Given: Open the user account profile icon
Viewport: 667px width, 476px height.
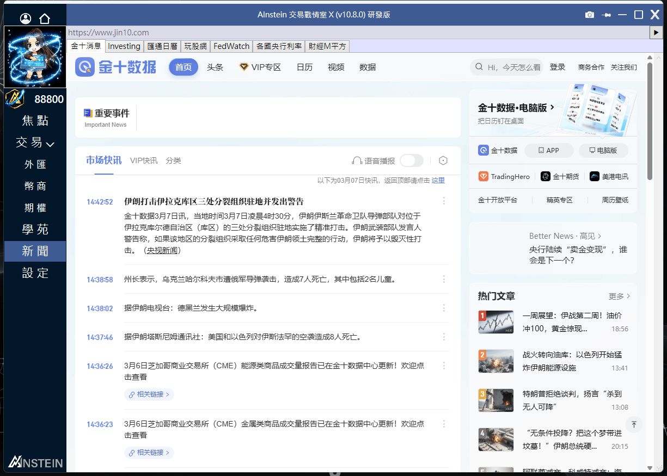Looking at the screenshot, I should [x=26, y=18].
